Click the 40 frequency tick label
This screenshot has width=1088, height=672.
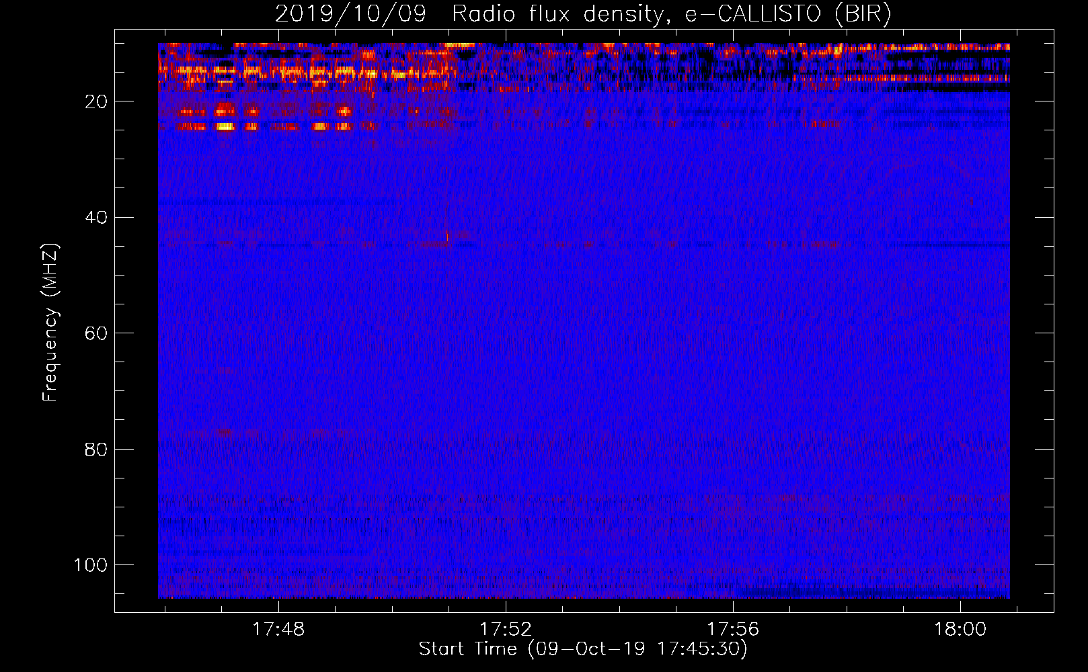click(x=96, y=218)
